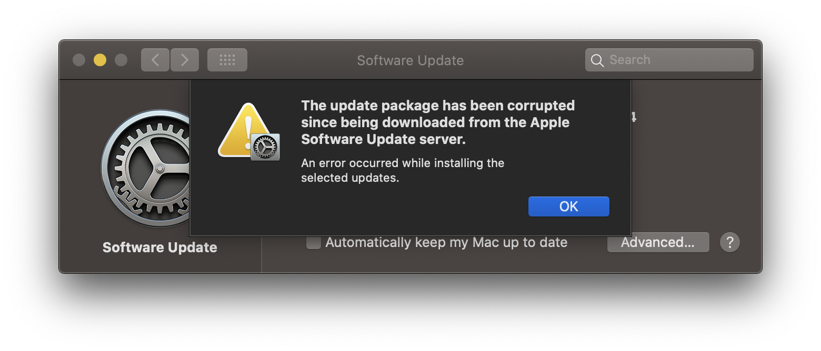Screen dimensions: 821x351
Task: Click the Software Update label under gear icon
Action: (x=160, y=247)
